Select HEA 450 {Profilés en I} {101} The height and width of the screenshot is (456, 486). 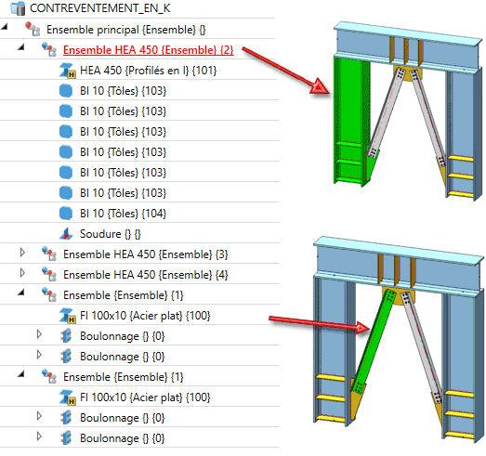tap(148, 71)
